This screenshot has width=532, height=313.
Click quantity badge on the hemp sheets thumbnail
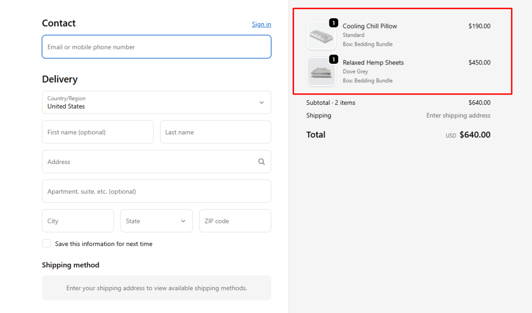pos(334,59)
